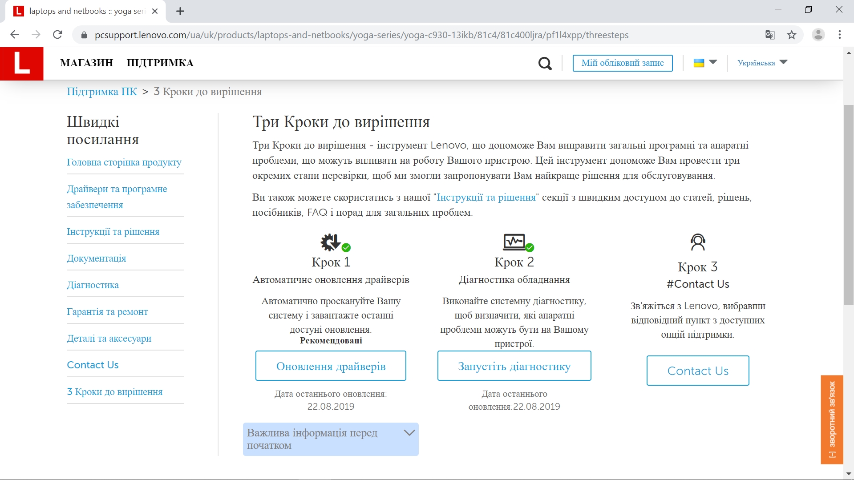Open Драйвери та програмне забезпечення link
Screen dimensions: 854x480
pyautogui.click(x=117, y=197)
